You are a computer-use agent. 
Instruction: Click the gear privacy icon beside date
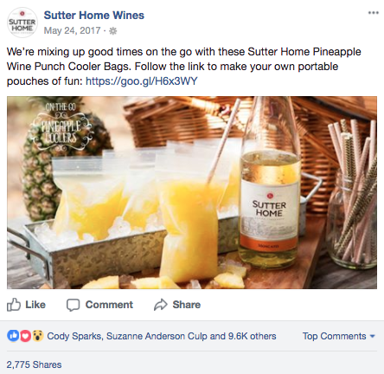point(112,31)
